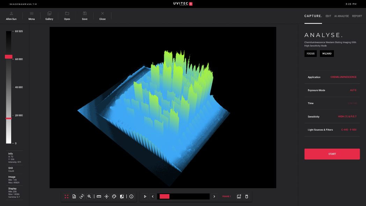This screenshot has height=206, width=366.
Task: Click the upper red intensity slider handle
Action: pos(9,57)
